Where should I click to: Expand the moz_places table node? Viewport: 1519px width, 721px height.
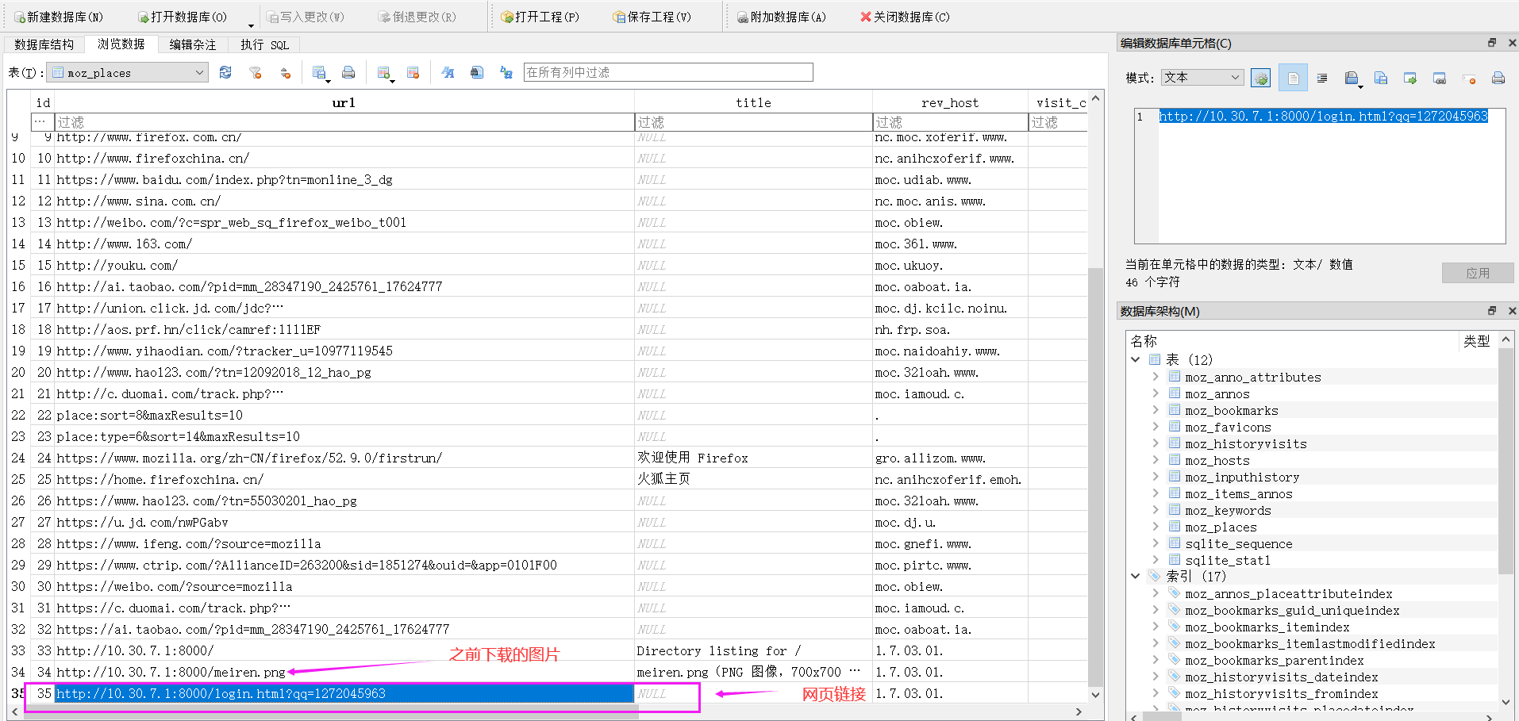coord(1156,527)
